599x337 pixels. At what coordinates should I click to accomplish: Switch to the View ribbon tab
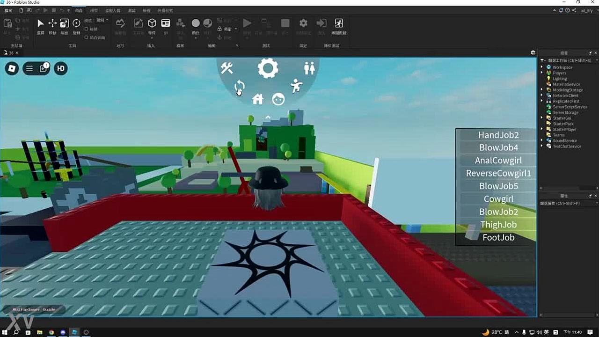coord(146,10)
